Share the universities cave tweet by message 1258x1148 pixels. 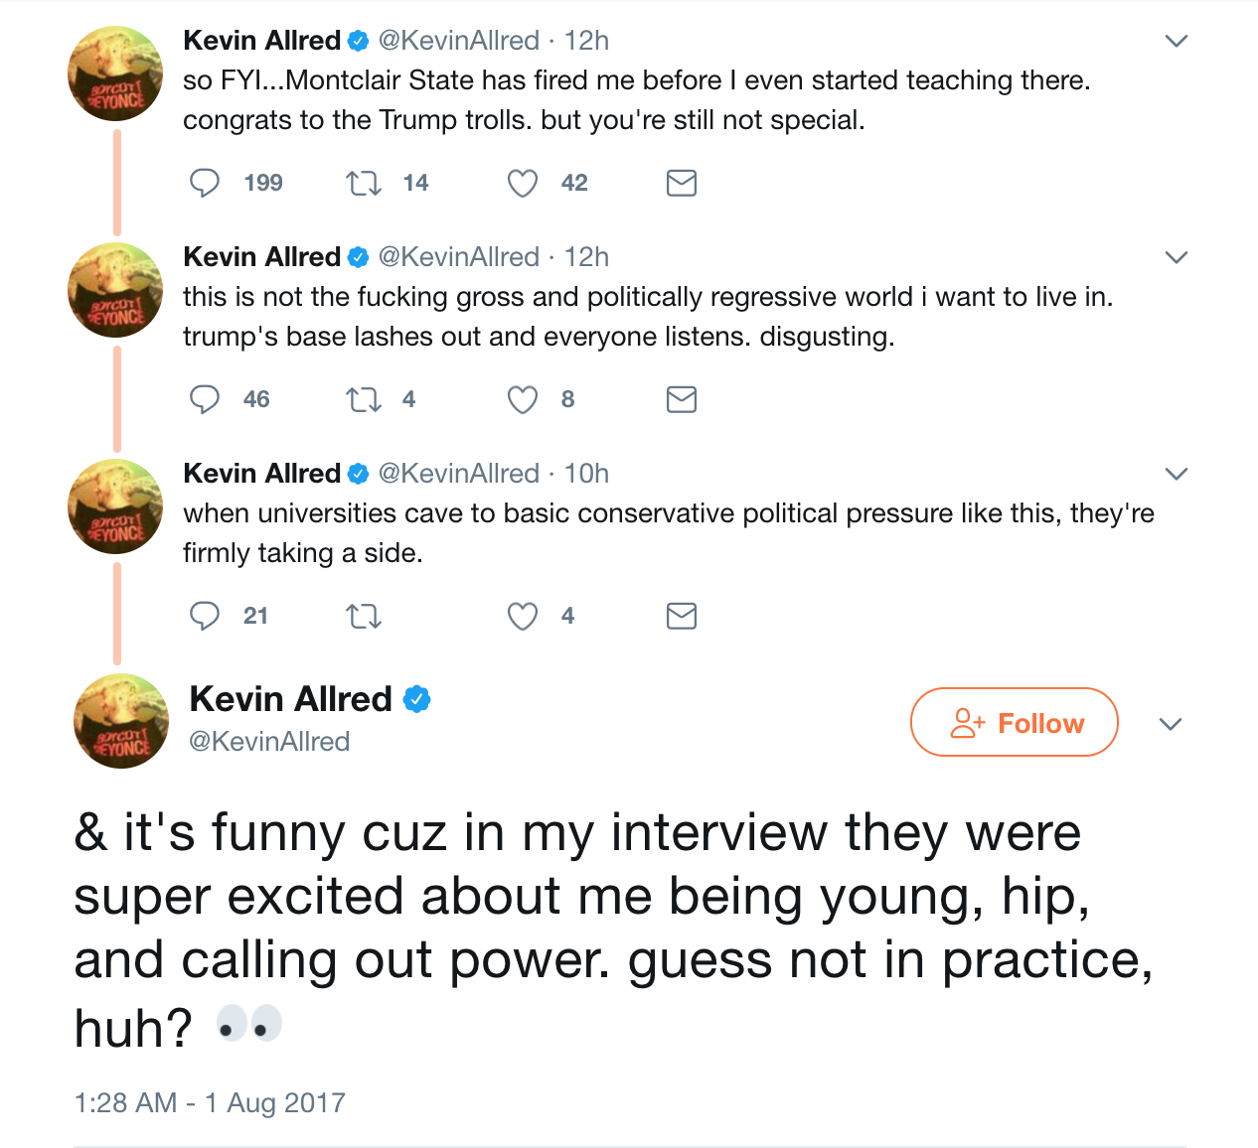click(x=681, y=616)
